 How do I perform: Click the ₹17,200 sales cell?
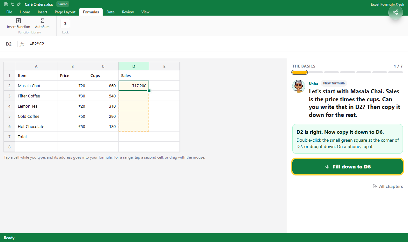[134, 86]
